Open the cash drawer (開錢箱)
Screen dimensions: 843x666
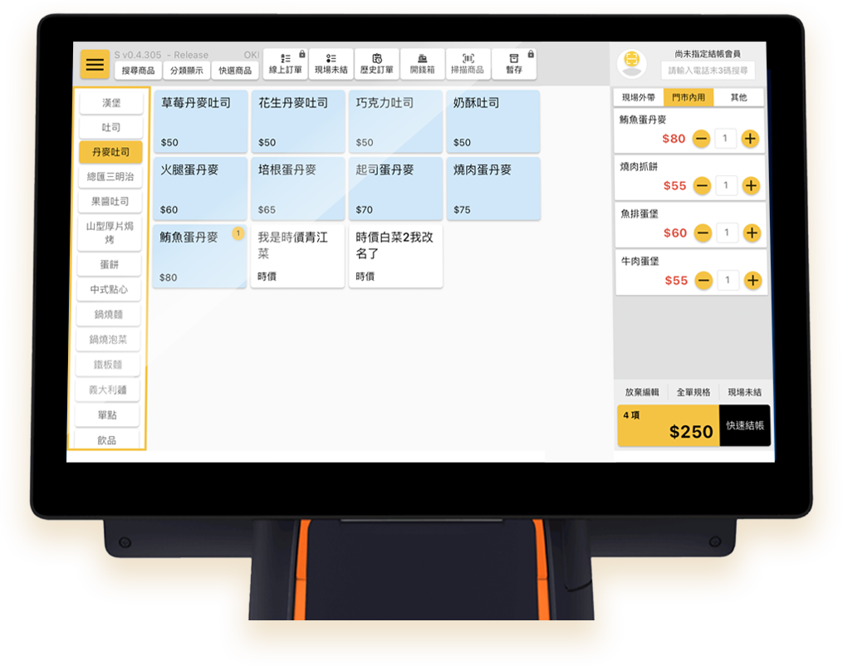(422, 64)
